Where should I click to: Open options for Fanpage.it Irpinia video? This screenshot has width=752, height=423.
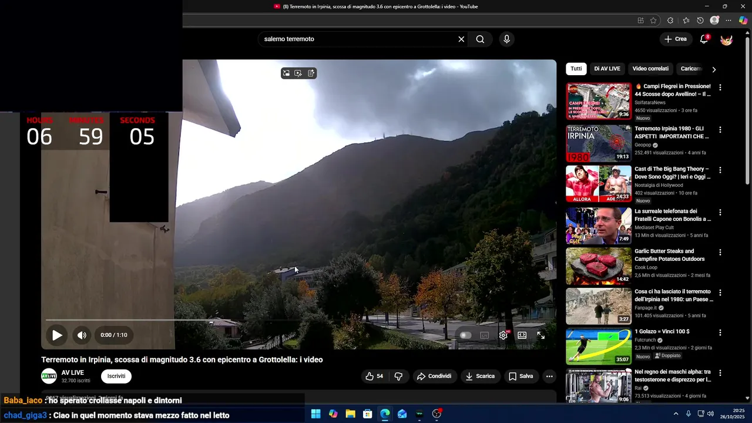click(x=720, y=293)
